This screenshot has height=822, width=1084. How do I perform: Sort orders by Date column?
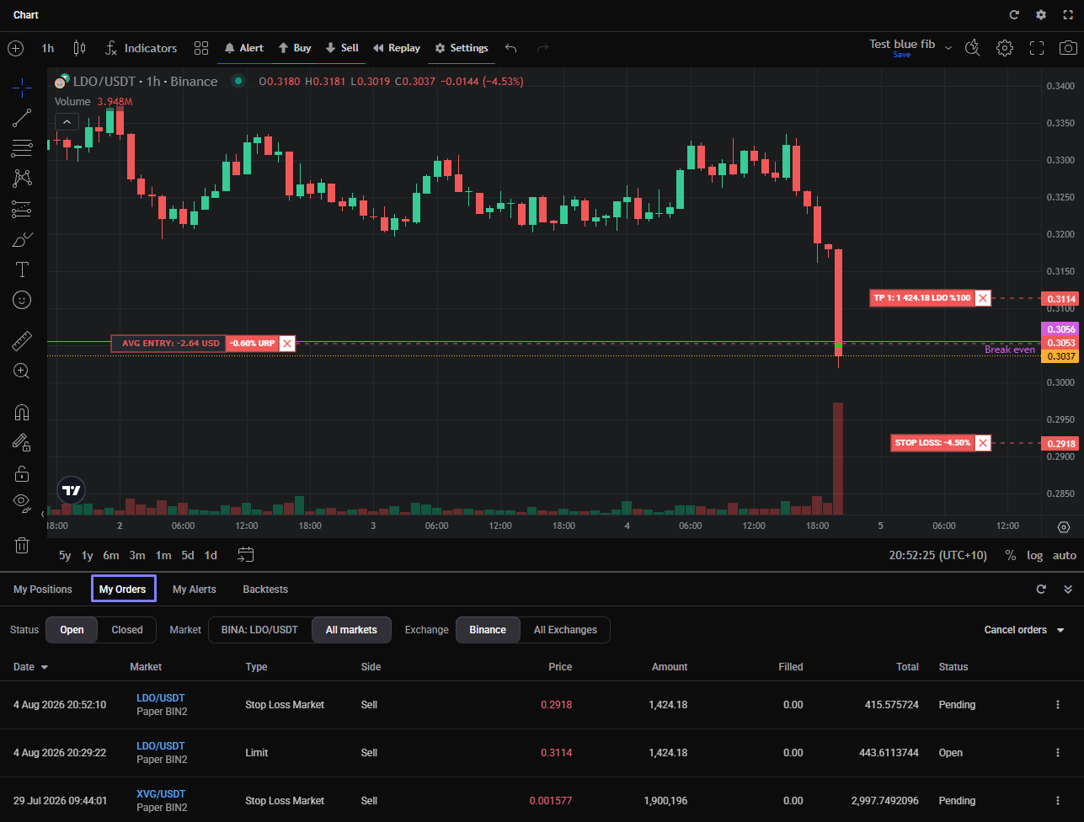(x=30, y=667)
